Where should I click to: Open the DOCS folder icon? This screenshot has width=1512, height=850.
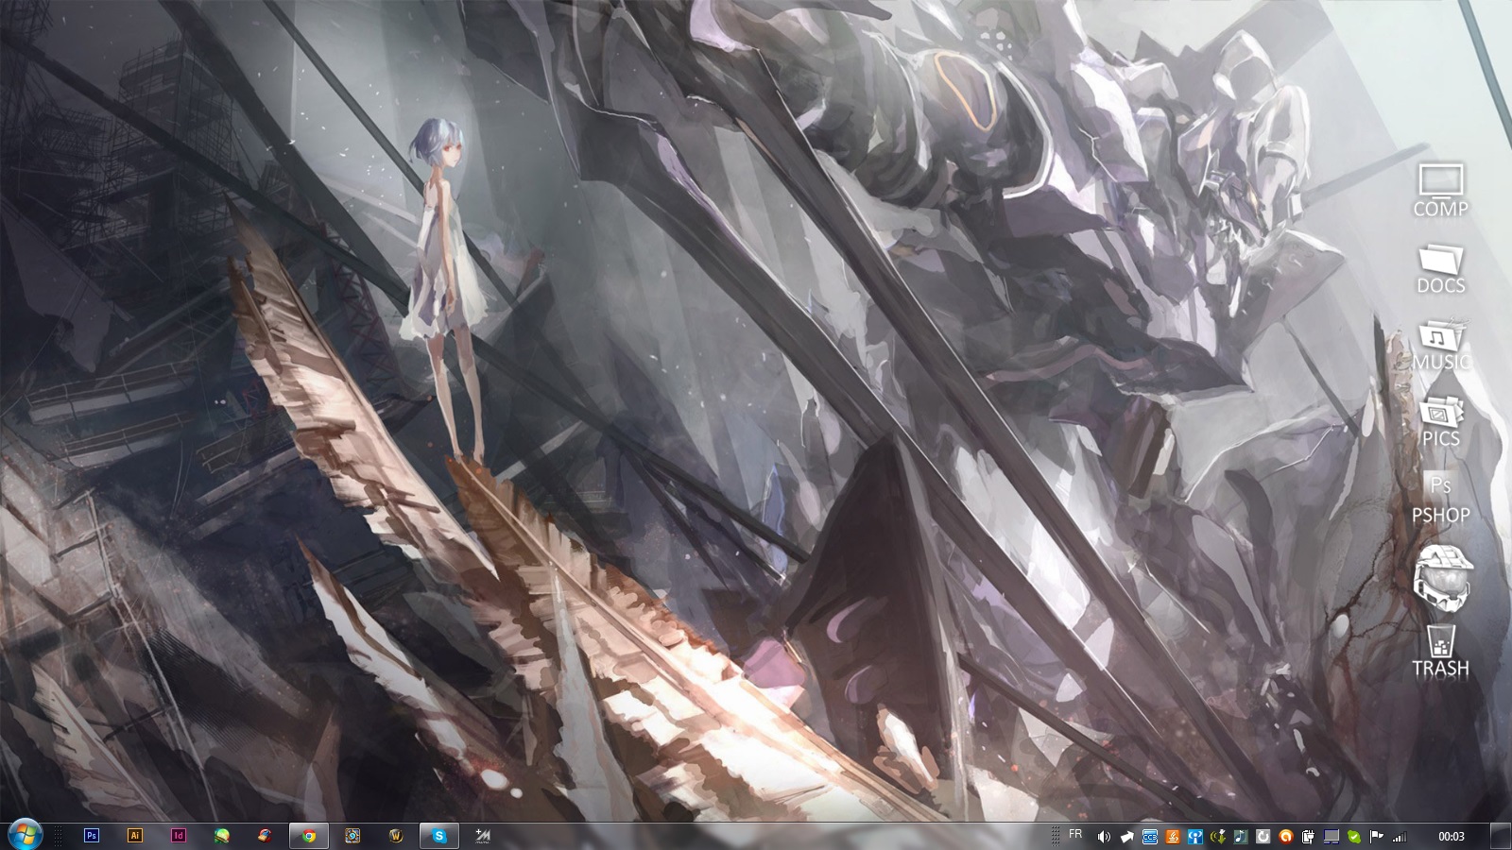[1440, 269]
